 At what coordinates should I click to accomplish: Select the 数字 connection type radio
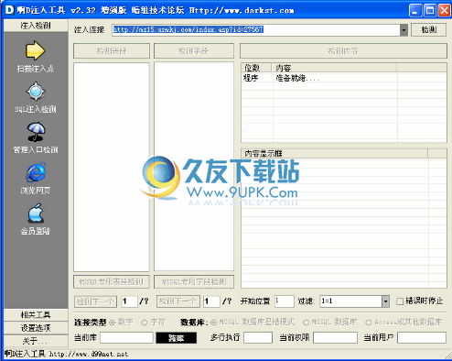112,323
